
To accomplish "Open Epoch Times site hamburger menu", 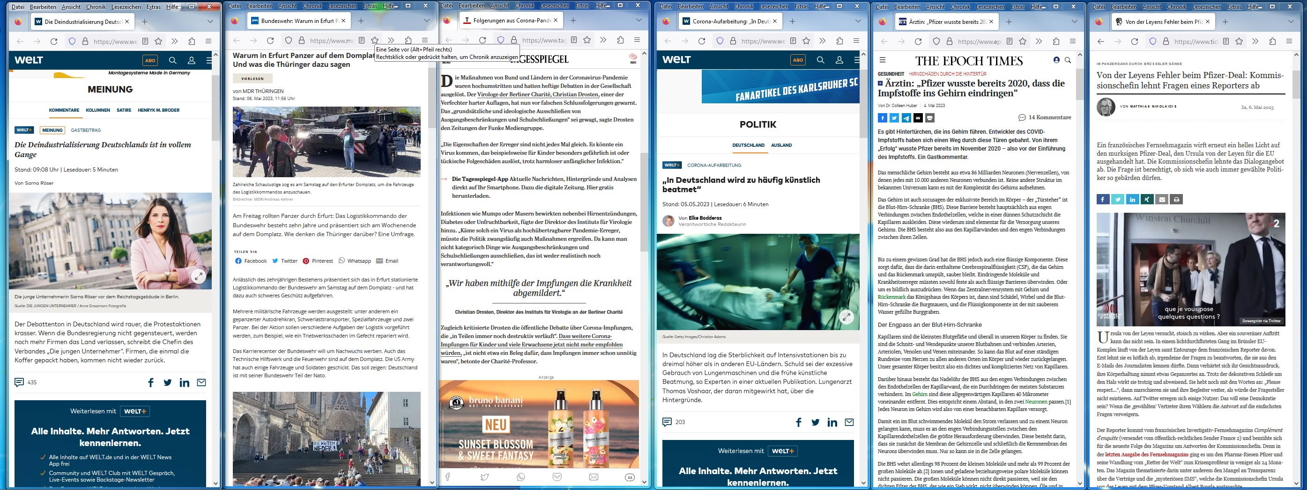I will [882, 60].
